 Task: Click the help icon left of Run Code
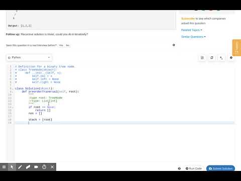pos(179,168)
